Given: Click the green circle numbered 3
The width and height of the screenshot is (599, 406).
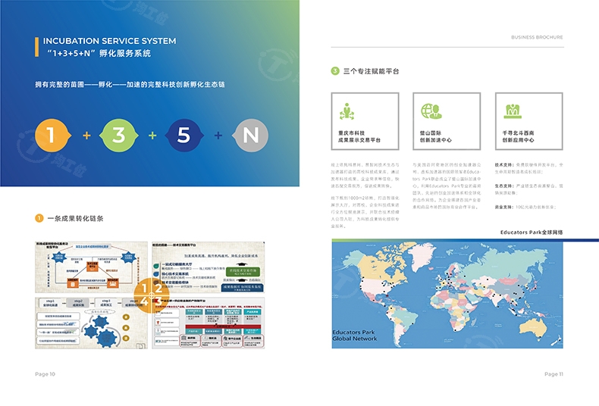Looking at the screenshot, I should pos(119,136).
